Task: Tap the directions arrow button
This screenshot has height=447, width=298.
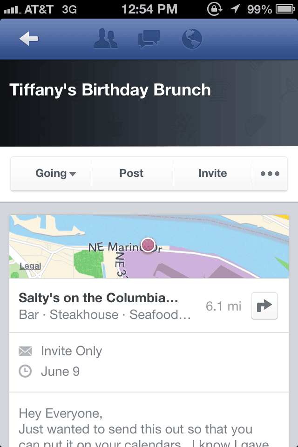Action: coord(264,306)
